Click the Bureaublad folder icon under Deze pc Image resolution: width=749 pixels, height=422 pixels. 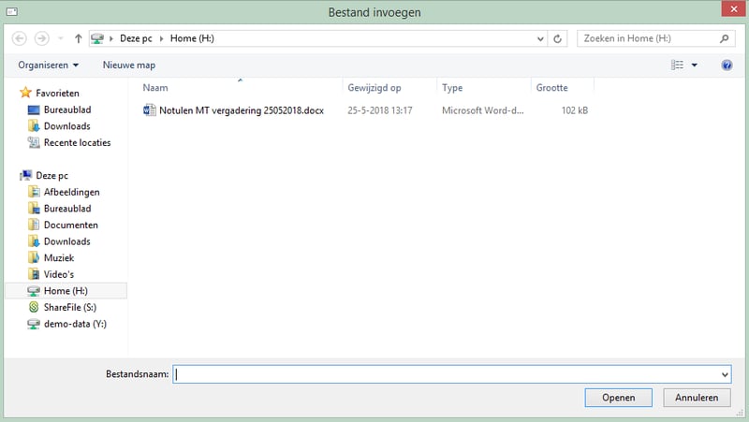34,208
